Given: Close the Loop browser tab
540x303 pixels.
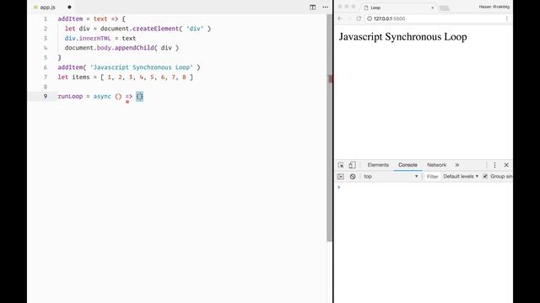Looking at the screenshot, I should [433, 8].
